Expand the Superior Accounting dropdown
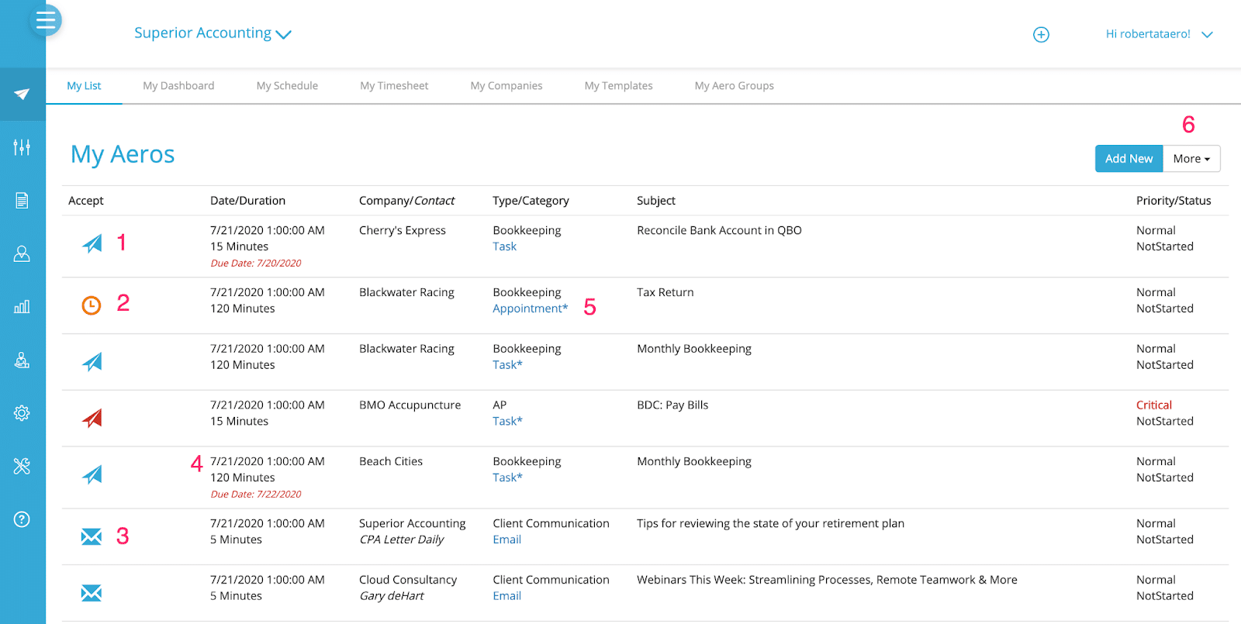This screenshot has width=1241, height=624. [x=212, y=33]
